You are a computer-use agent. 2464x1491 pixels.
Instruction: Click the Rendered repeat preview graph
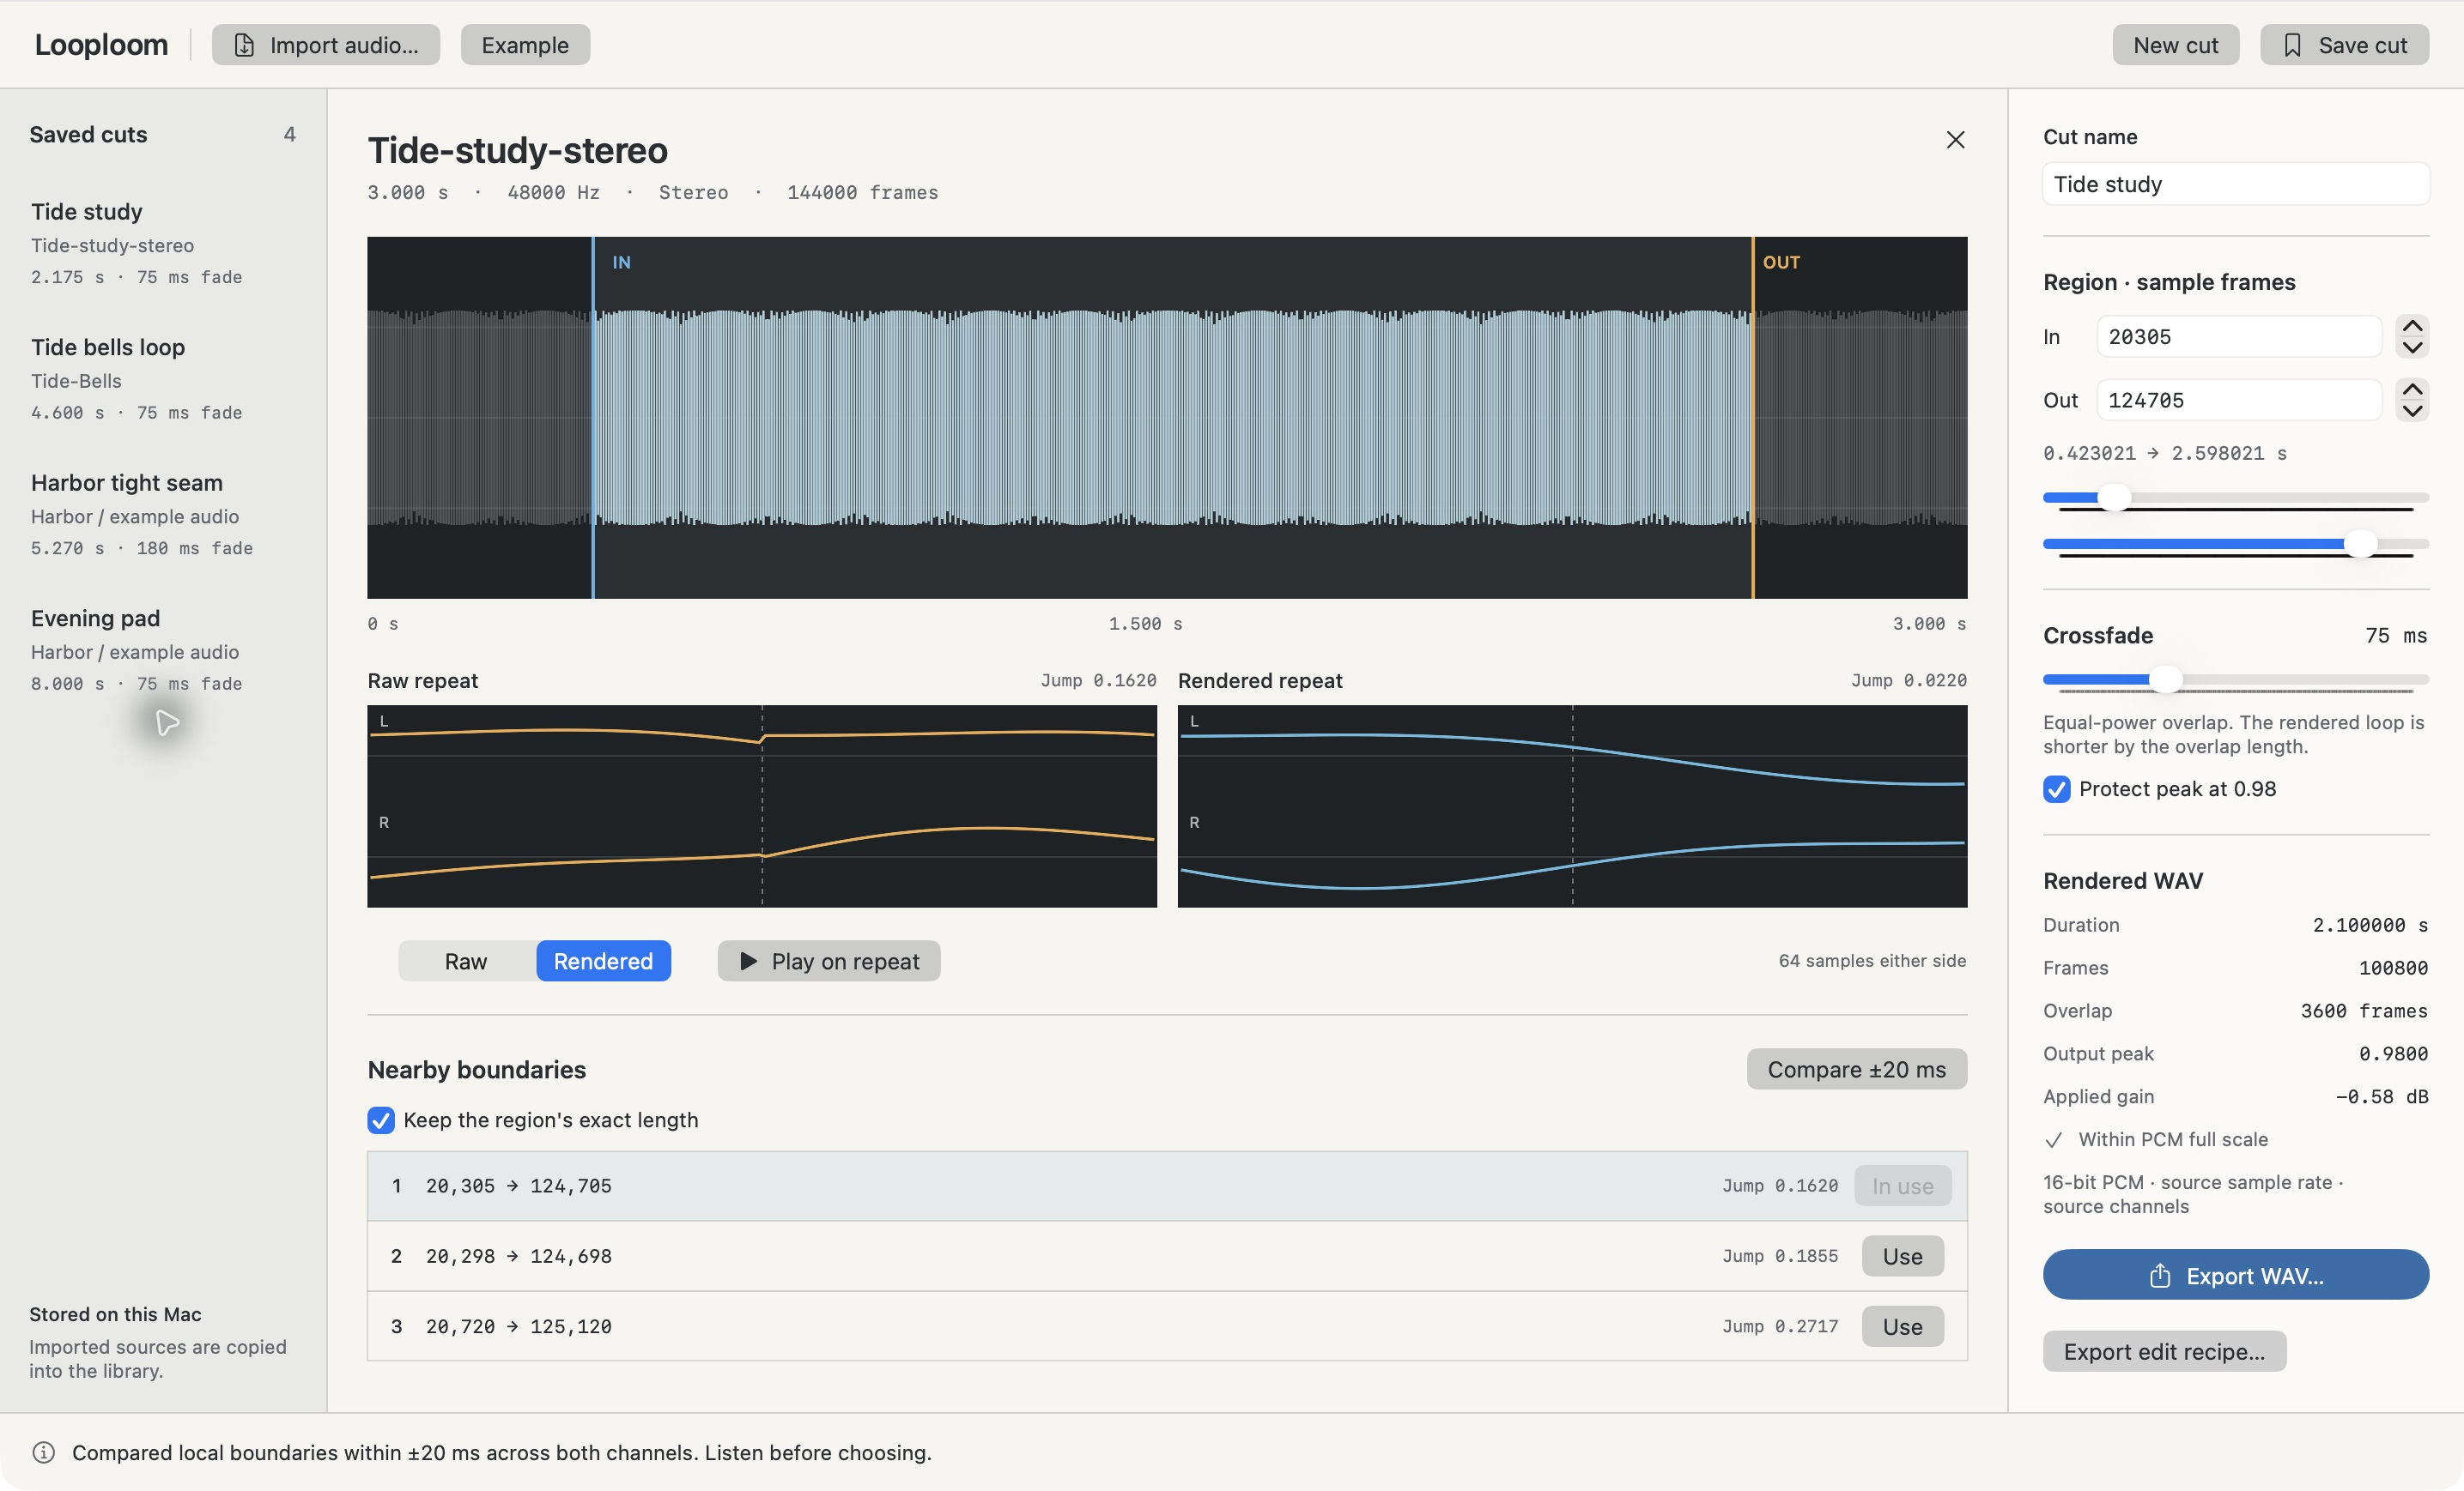(1572, 806)
